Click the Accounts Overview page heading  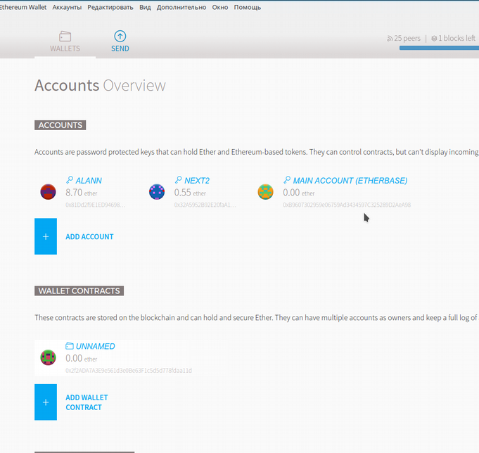pyautogui.click(x=100, y=85)
